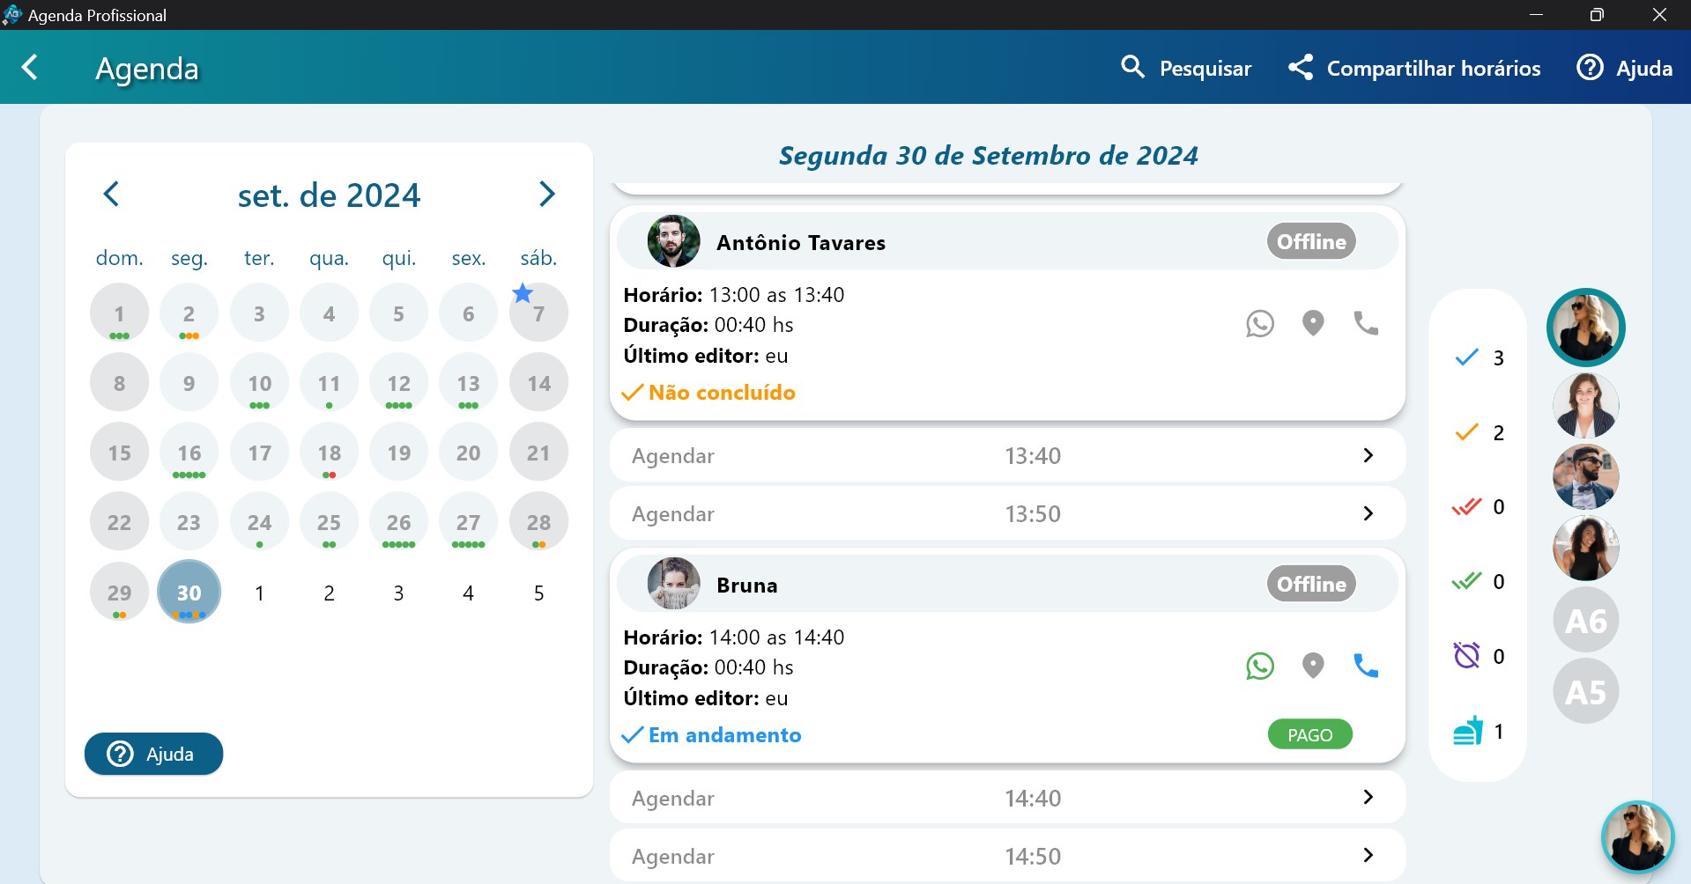Viewport: 1691px width, 884px height.
Task: Filter by orange check status count 2
Action: click(x=1479, y=432)
